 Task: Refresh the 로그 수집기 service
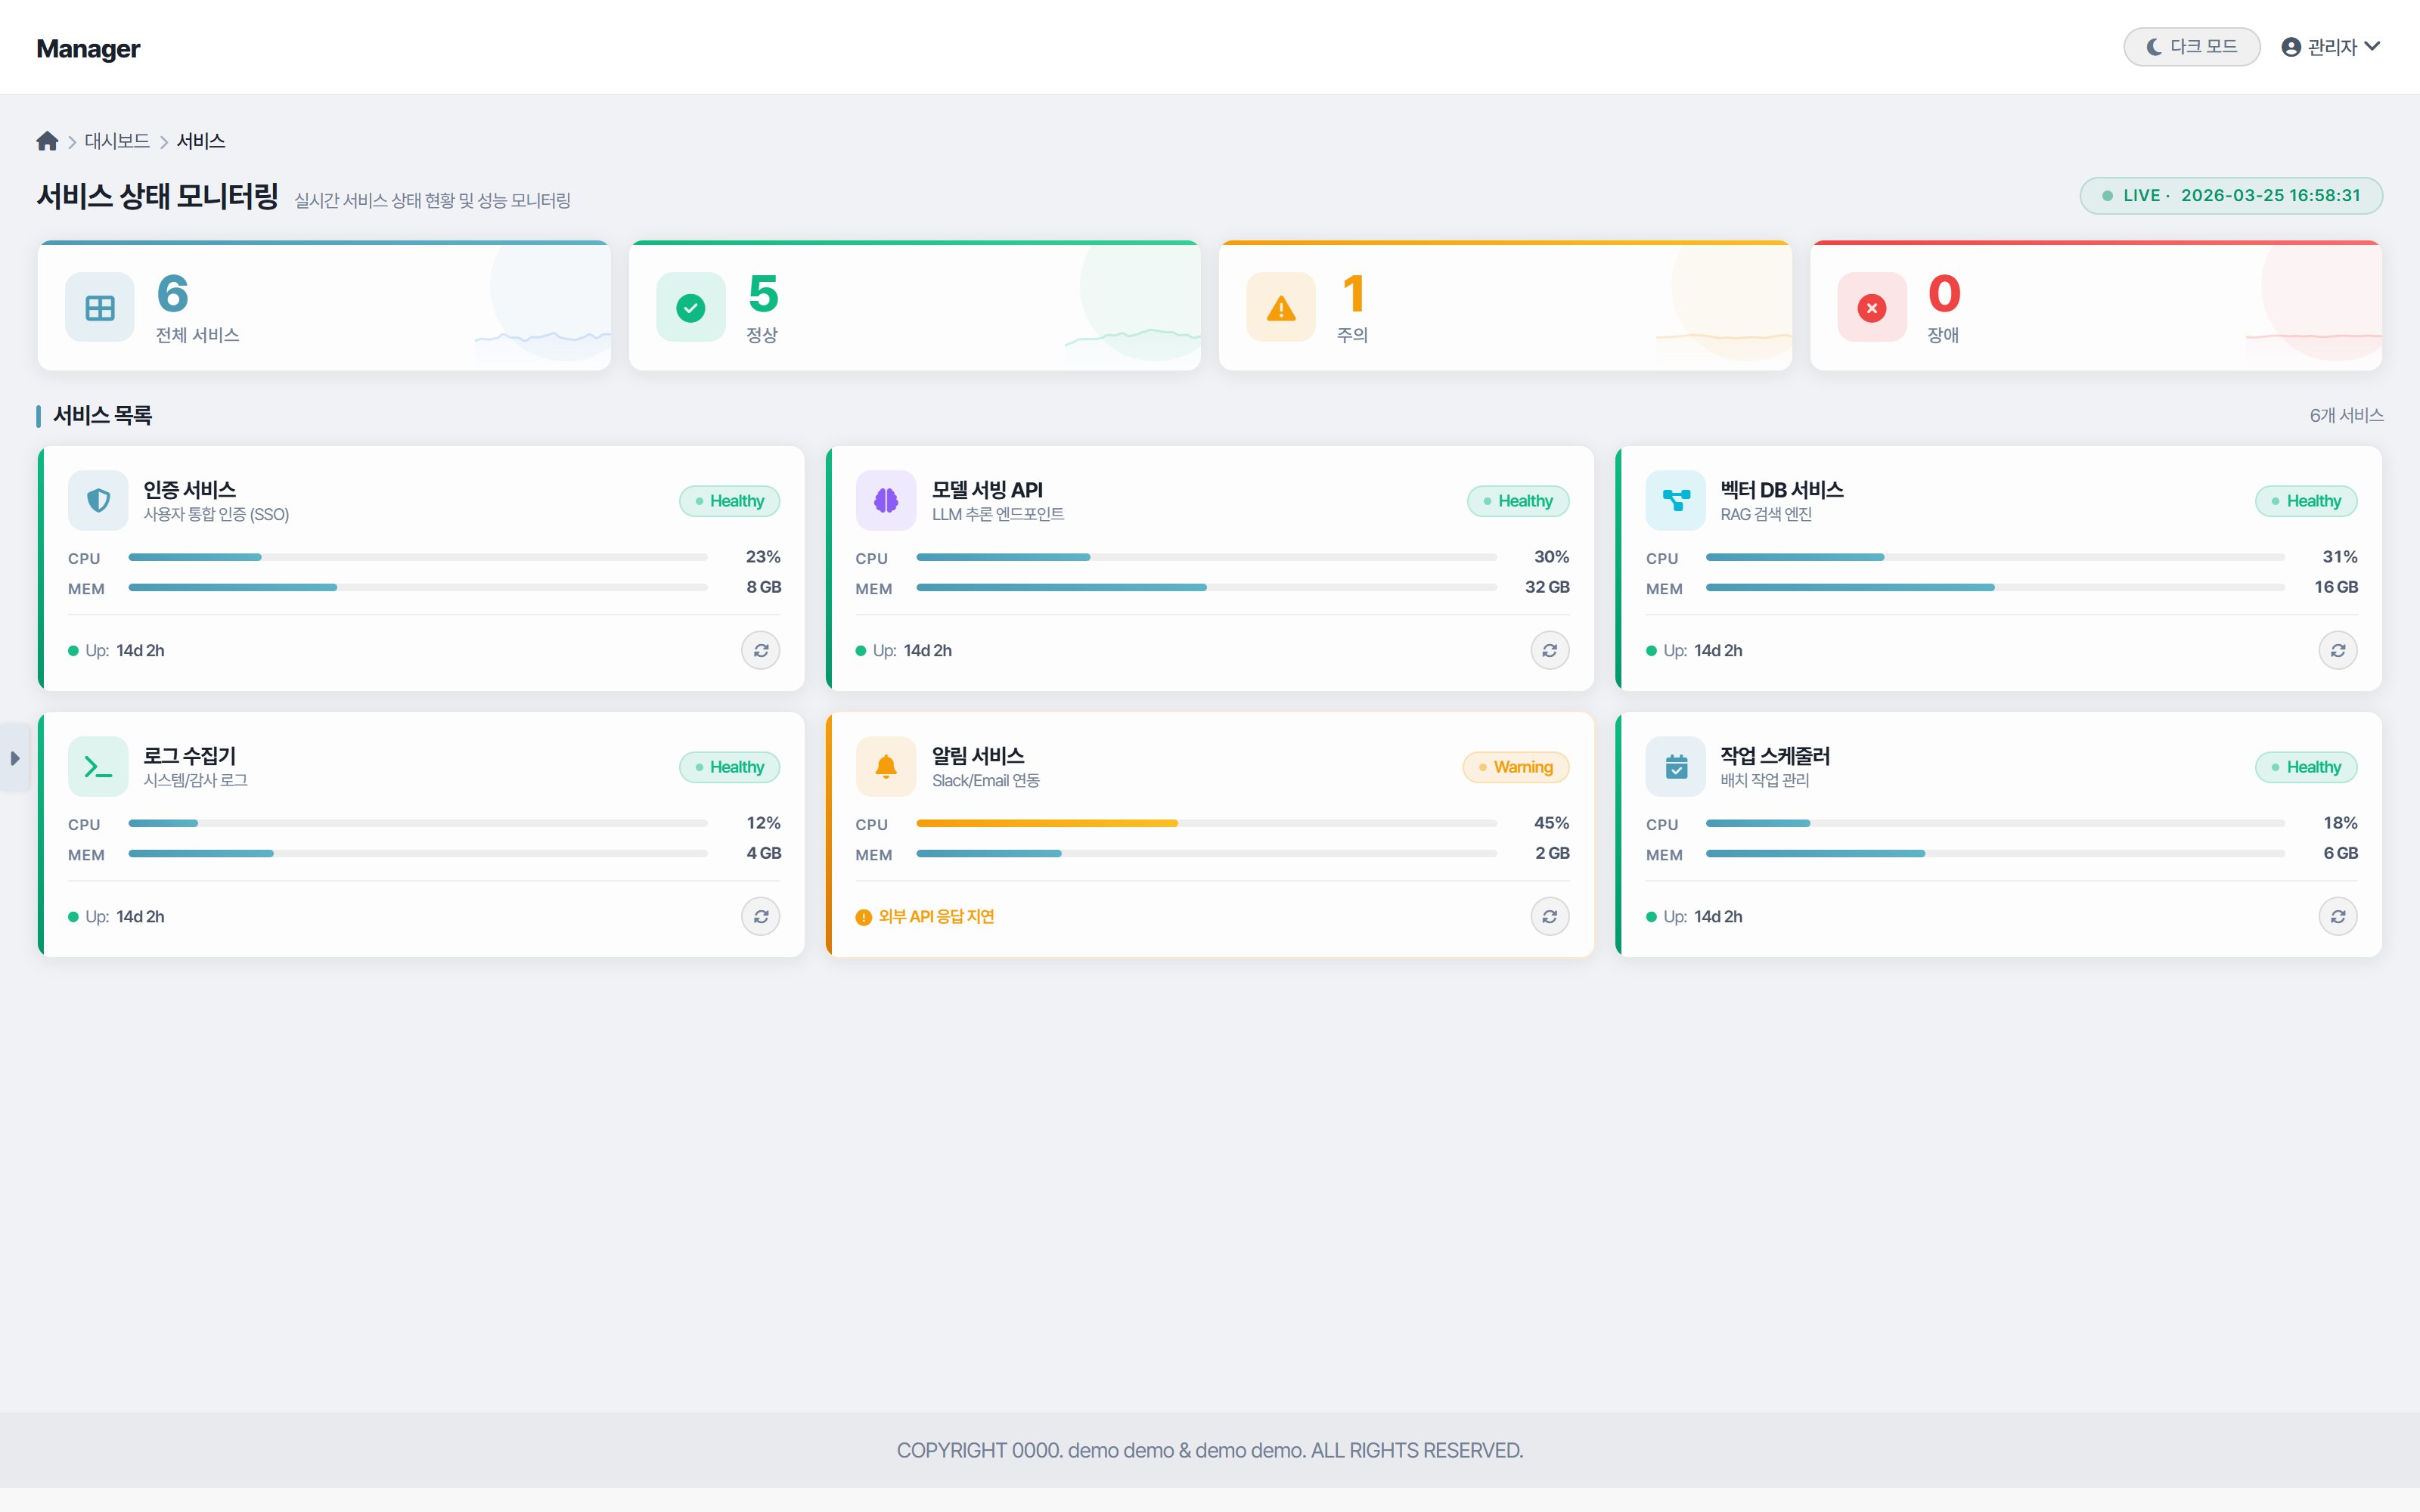pyautogui.click(x=760, y=916)
